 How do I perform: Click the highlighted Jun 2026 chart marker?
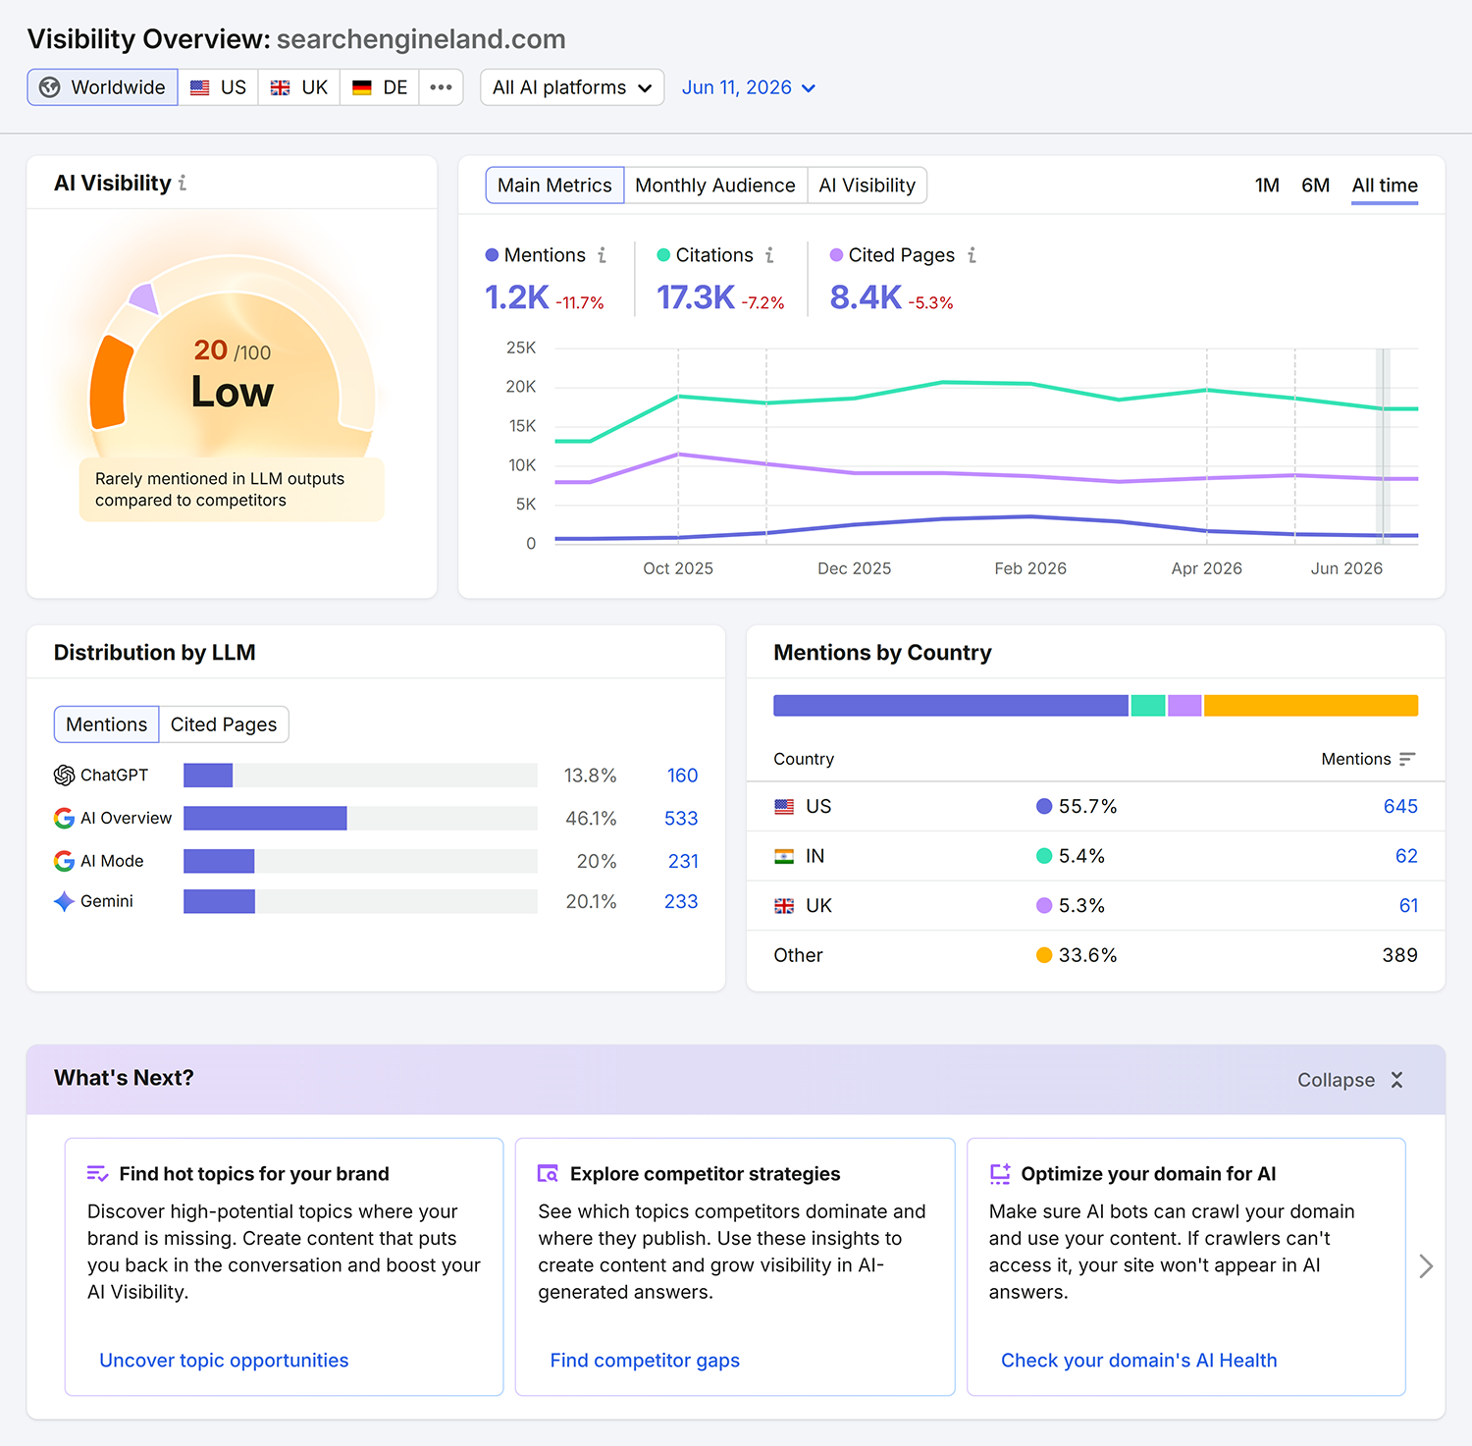pos(1383,446)
